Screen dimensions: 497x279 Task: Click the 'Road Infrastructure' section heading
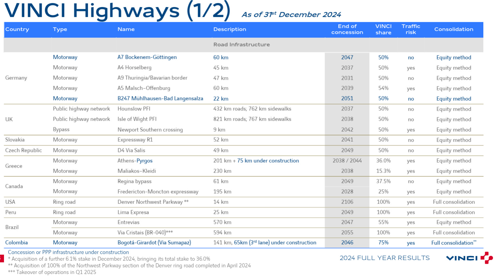coord(242,45)
